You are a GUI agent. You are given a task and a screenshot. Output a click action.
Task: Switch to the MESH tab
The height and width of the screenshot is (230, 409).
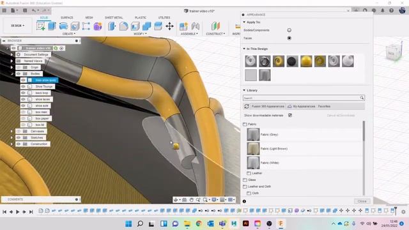[x=89, y=17]
